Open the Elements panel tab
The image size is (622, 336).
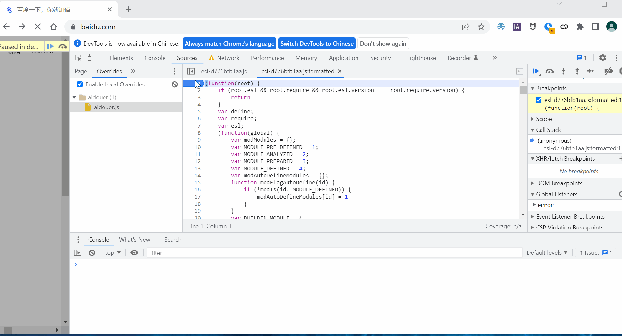click(x=121, y=58)
